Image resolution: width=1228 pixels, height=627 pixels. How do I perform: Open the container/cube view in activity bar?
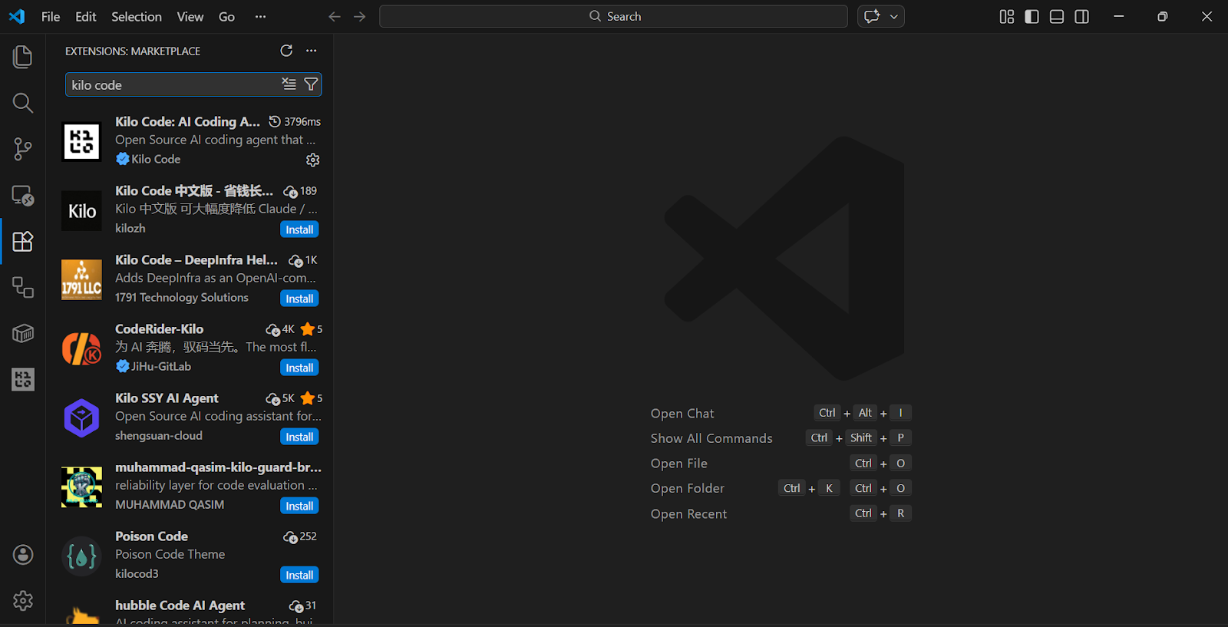pyautogui.click(x=23, y=333)
